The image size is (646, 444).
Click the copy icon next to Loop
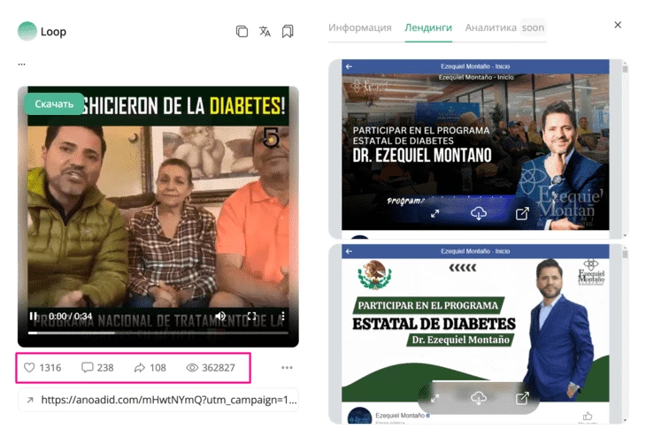click(242, 31)
